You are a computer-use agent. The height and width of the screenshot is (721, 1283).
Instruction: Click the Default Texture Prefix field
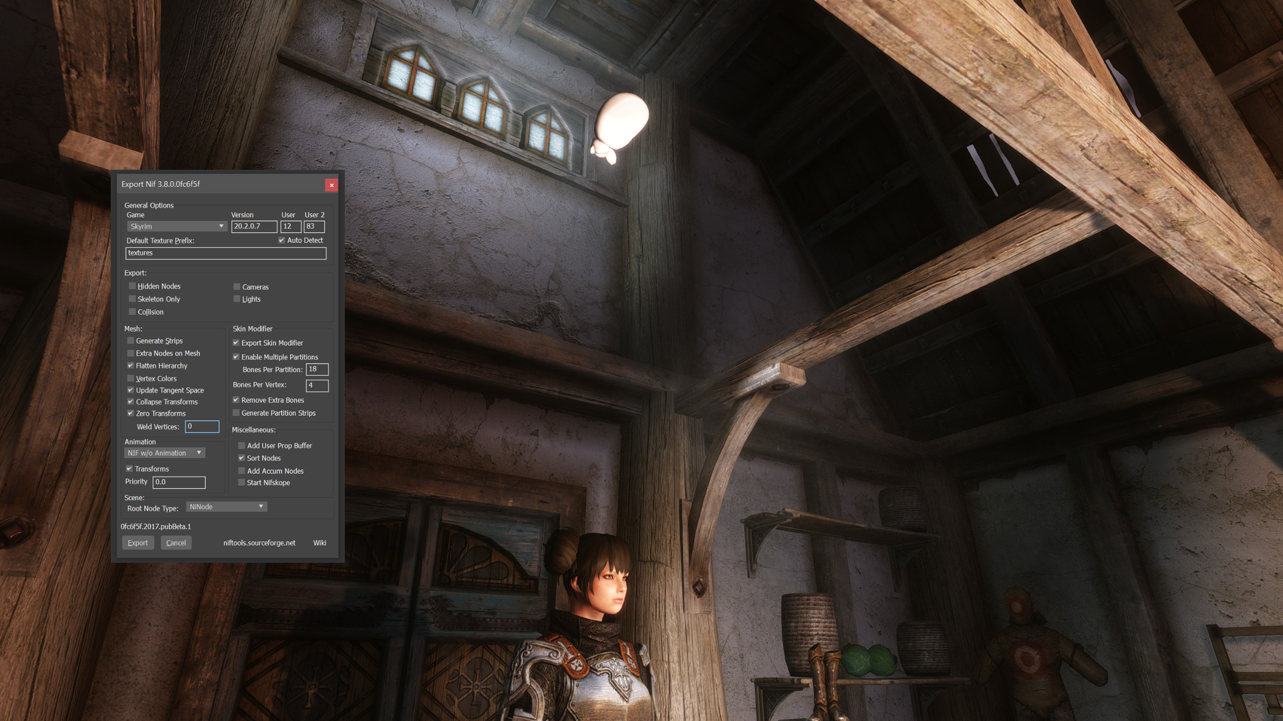coord(226,253)
